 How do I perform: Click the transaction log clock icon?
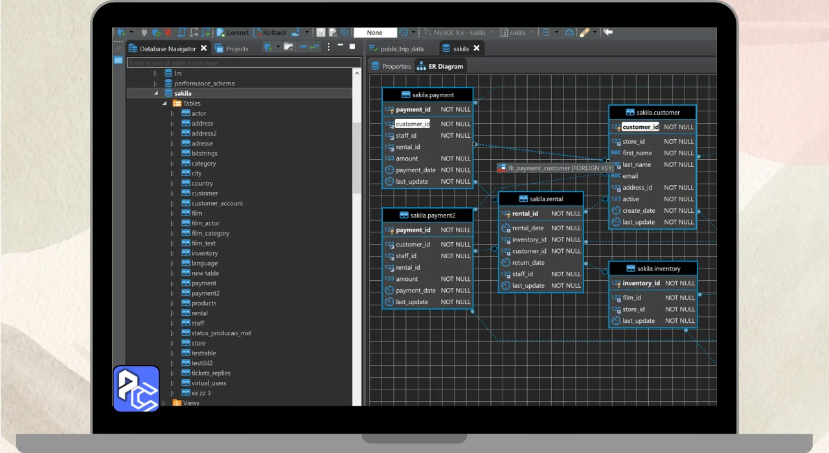coord(403,32)
